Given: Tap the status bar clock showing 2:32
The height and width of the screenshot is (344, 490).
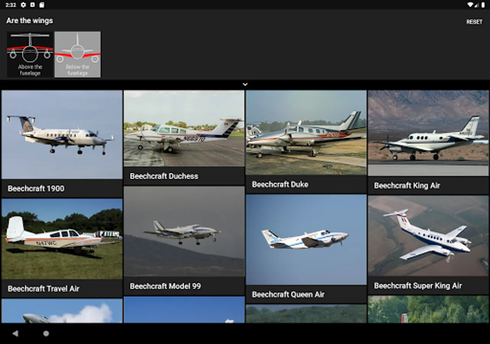Looking at the screenshot, I should pos(11,5).
